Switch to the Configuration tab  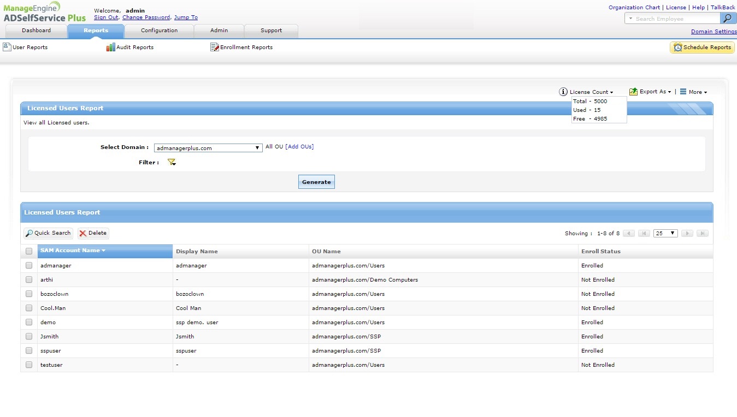[x=159, y=31]
